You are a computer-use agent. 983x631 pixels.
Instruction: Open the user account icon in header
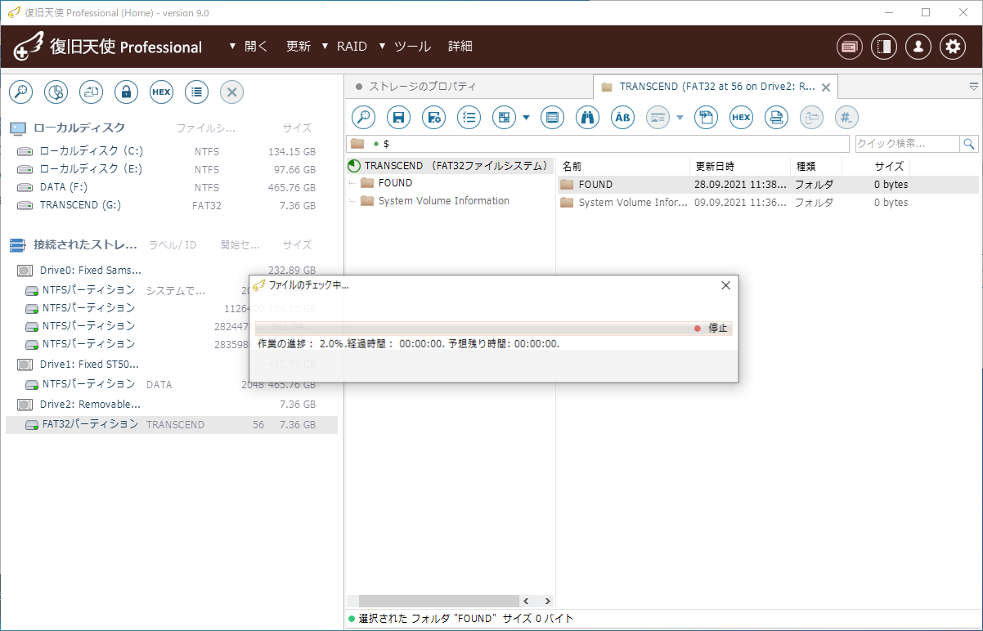pos(918,47)
